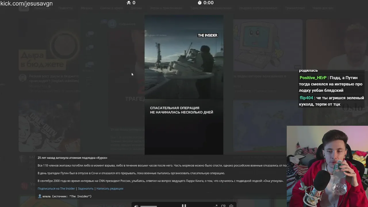Follow the 'Задонатить' link
The width and height of the screenshot is (368, 207).
pyautogui.click(x=86, y=189)
